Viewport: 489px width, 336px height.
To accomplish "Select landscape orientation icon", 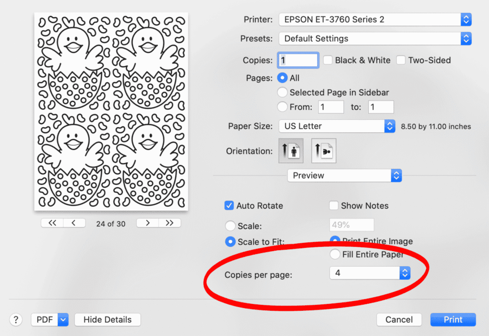I will pos(324,151).
